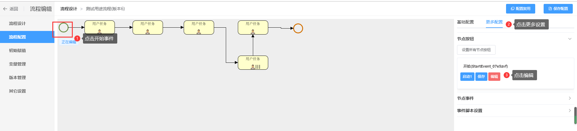Switch to the 更多配置 tab
The image size is (577, 131).
(494, 22)
